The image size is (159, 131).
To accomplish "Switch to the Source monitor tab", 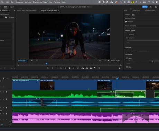I will [27, 11].
